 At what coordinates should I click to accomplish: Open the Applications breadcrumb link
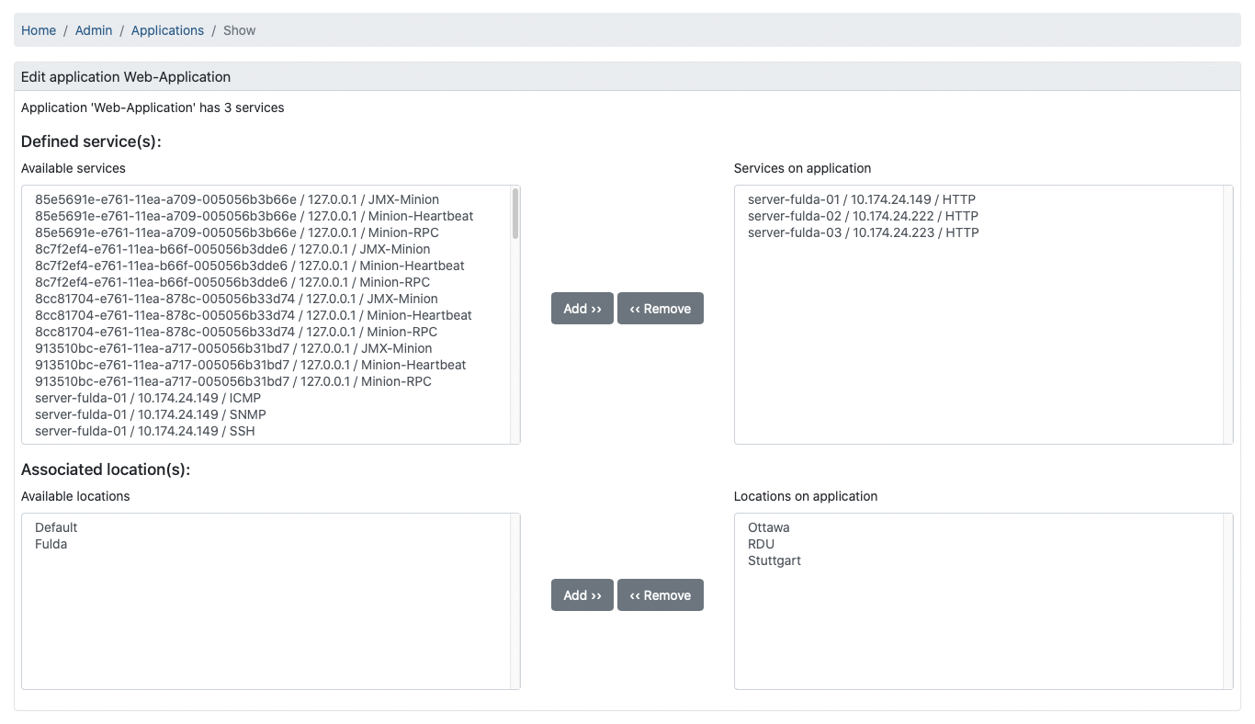(x=167, y=30)
